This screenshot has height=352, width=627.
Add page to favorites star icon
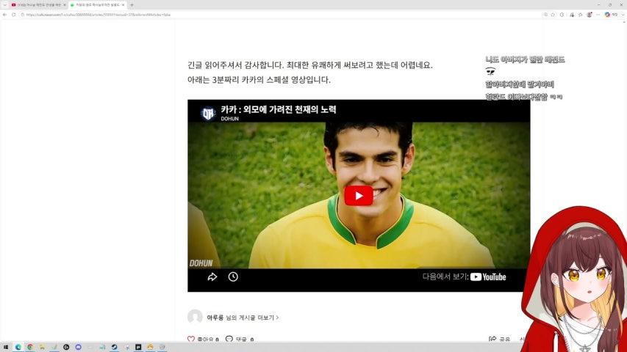pos(553,15)
